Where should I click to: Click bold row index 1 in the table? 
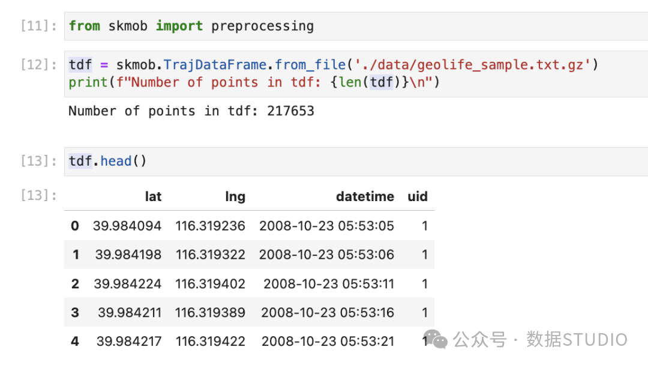76,255
